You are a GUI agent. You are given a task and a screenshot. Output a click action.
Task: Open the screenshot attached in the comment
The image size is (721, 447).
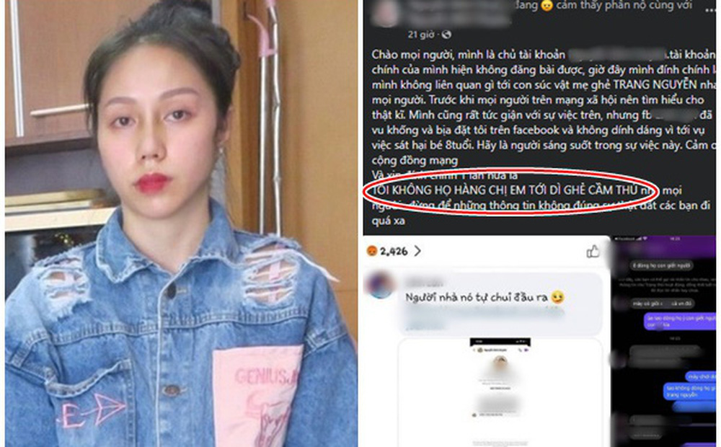point(500,391)
